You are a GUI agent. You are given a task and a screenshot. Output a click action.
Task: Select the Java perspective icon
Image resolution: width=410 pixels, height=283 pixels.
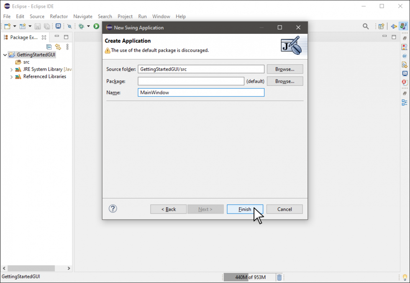403,26
